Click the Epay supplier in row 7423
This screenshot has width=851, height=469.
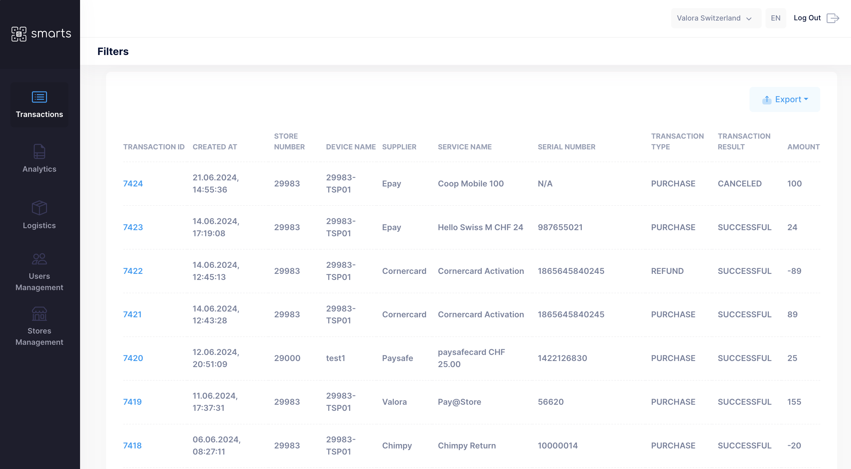(392, 227)
